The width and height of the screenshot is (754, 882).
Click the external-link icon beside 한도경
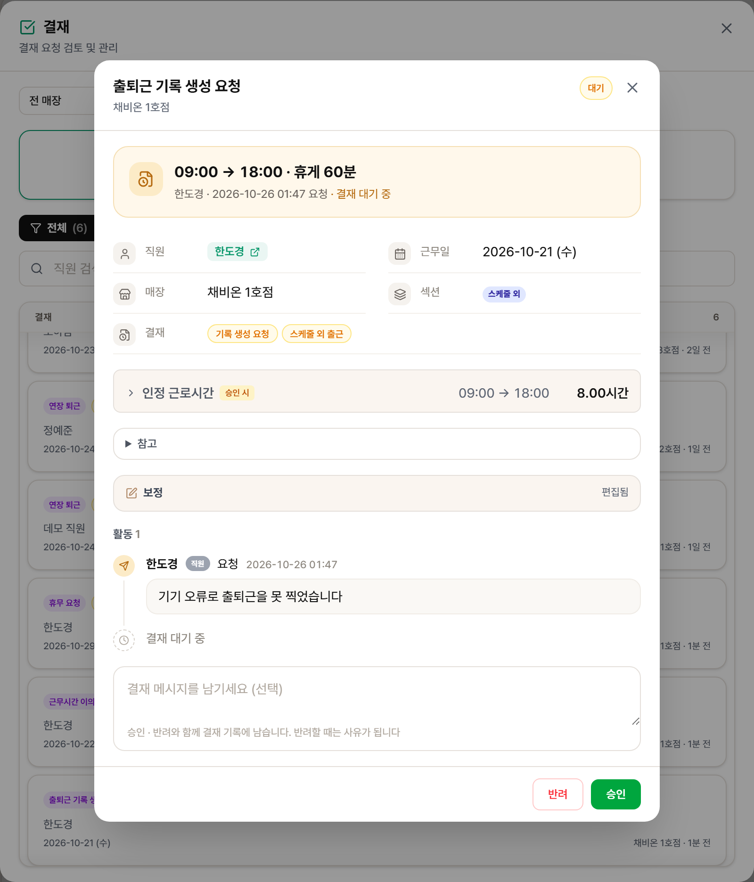pyautogui.click(x=255, y=252)
